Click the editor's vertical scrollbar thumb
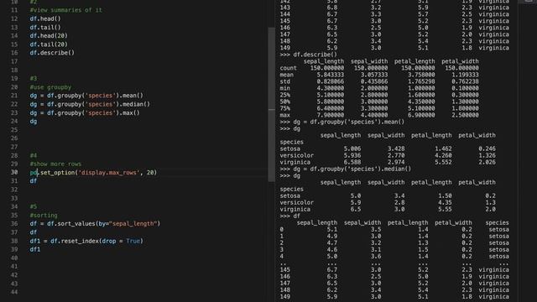Screen dimensions: 537x302 [x=271, y=104]
